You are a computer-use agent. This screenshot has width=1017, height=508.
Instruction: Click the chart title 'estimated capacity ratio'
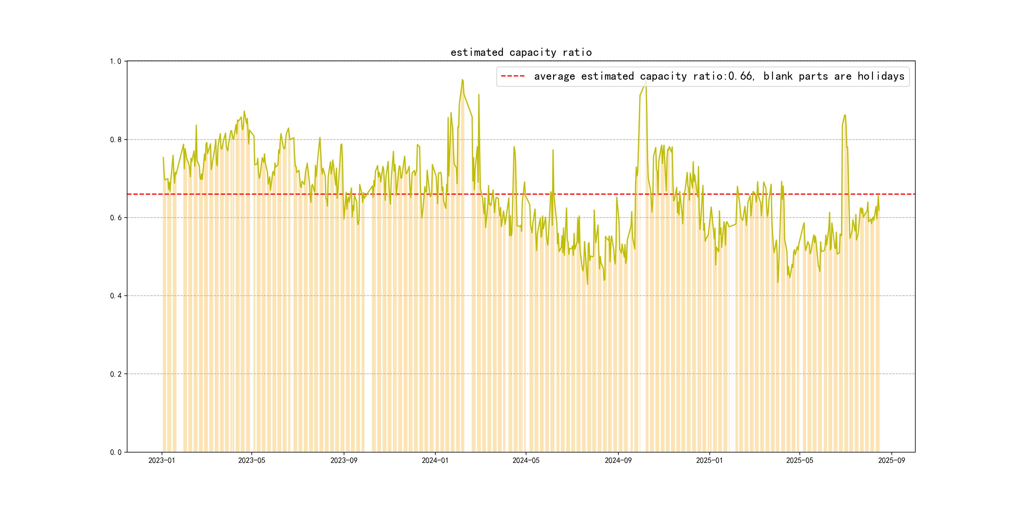click(x=521, y=52)
